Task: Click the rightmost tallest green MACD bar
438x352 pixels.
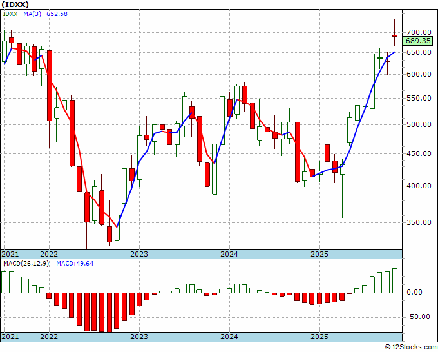Action: tap(395, 280)
